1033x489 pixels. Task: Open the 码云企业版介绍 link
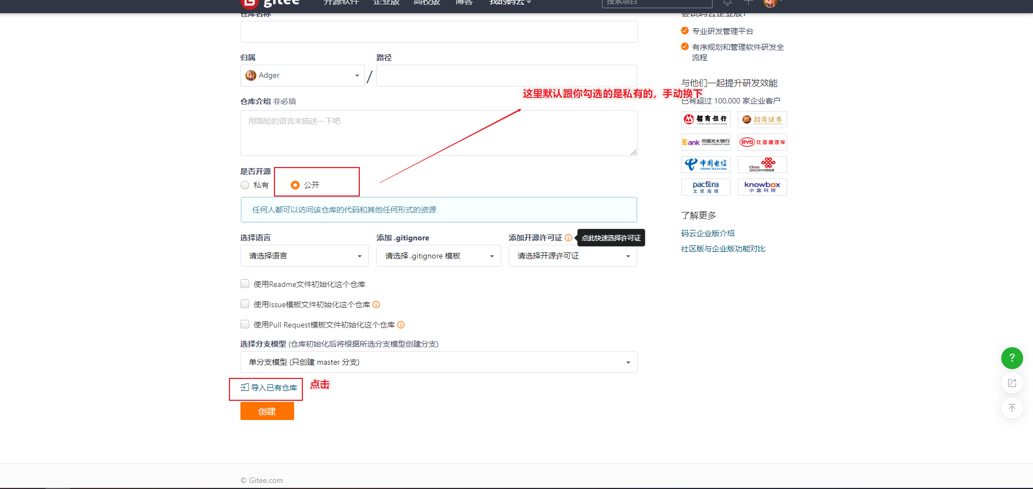(x=708, y=233)
